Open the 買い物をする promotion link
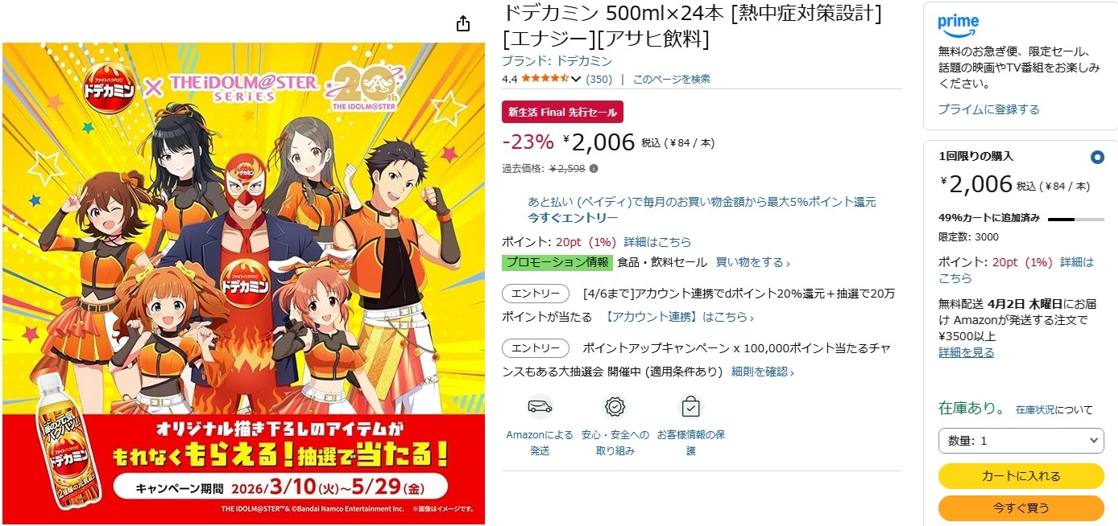 [x=752, y=262]
